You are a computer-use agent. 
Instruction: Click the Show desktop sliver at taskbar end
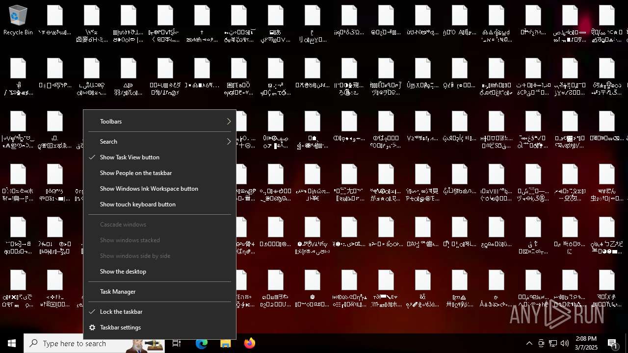[627, 343]
